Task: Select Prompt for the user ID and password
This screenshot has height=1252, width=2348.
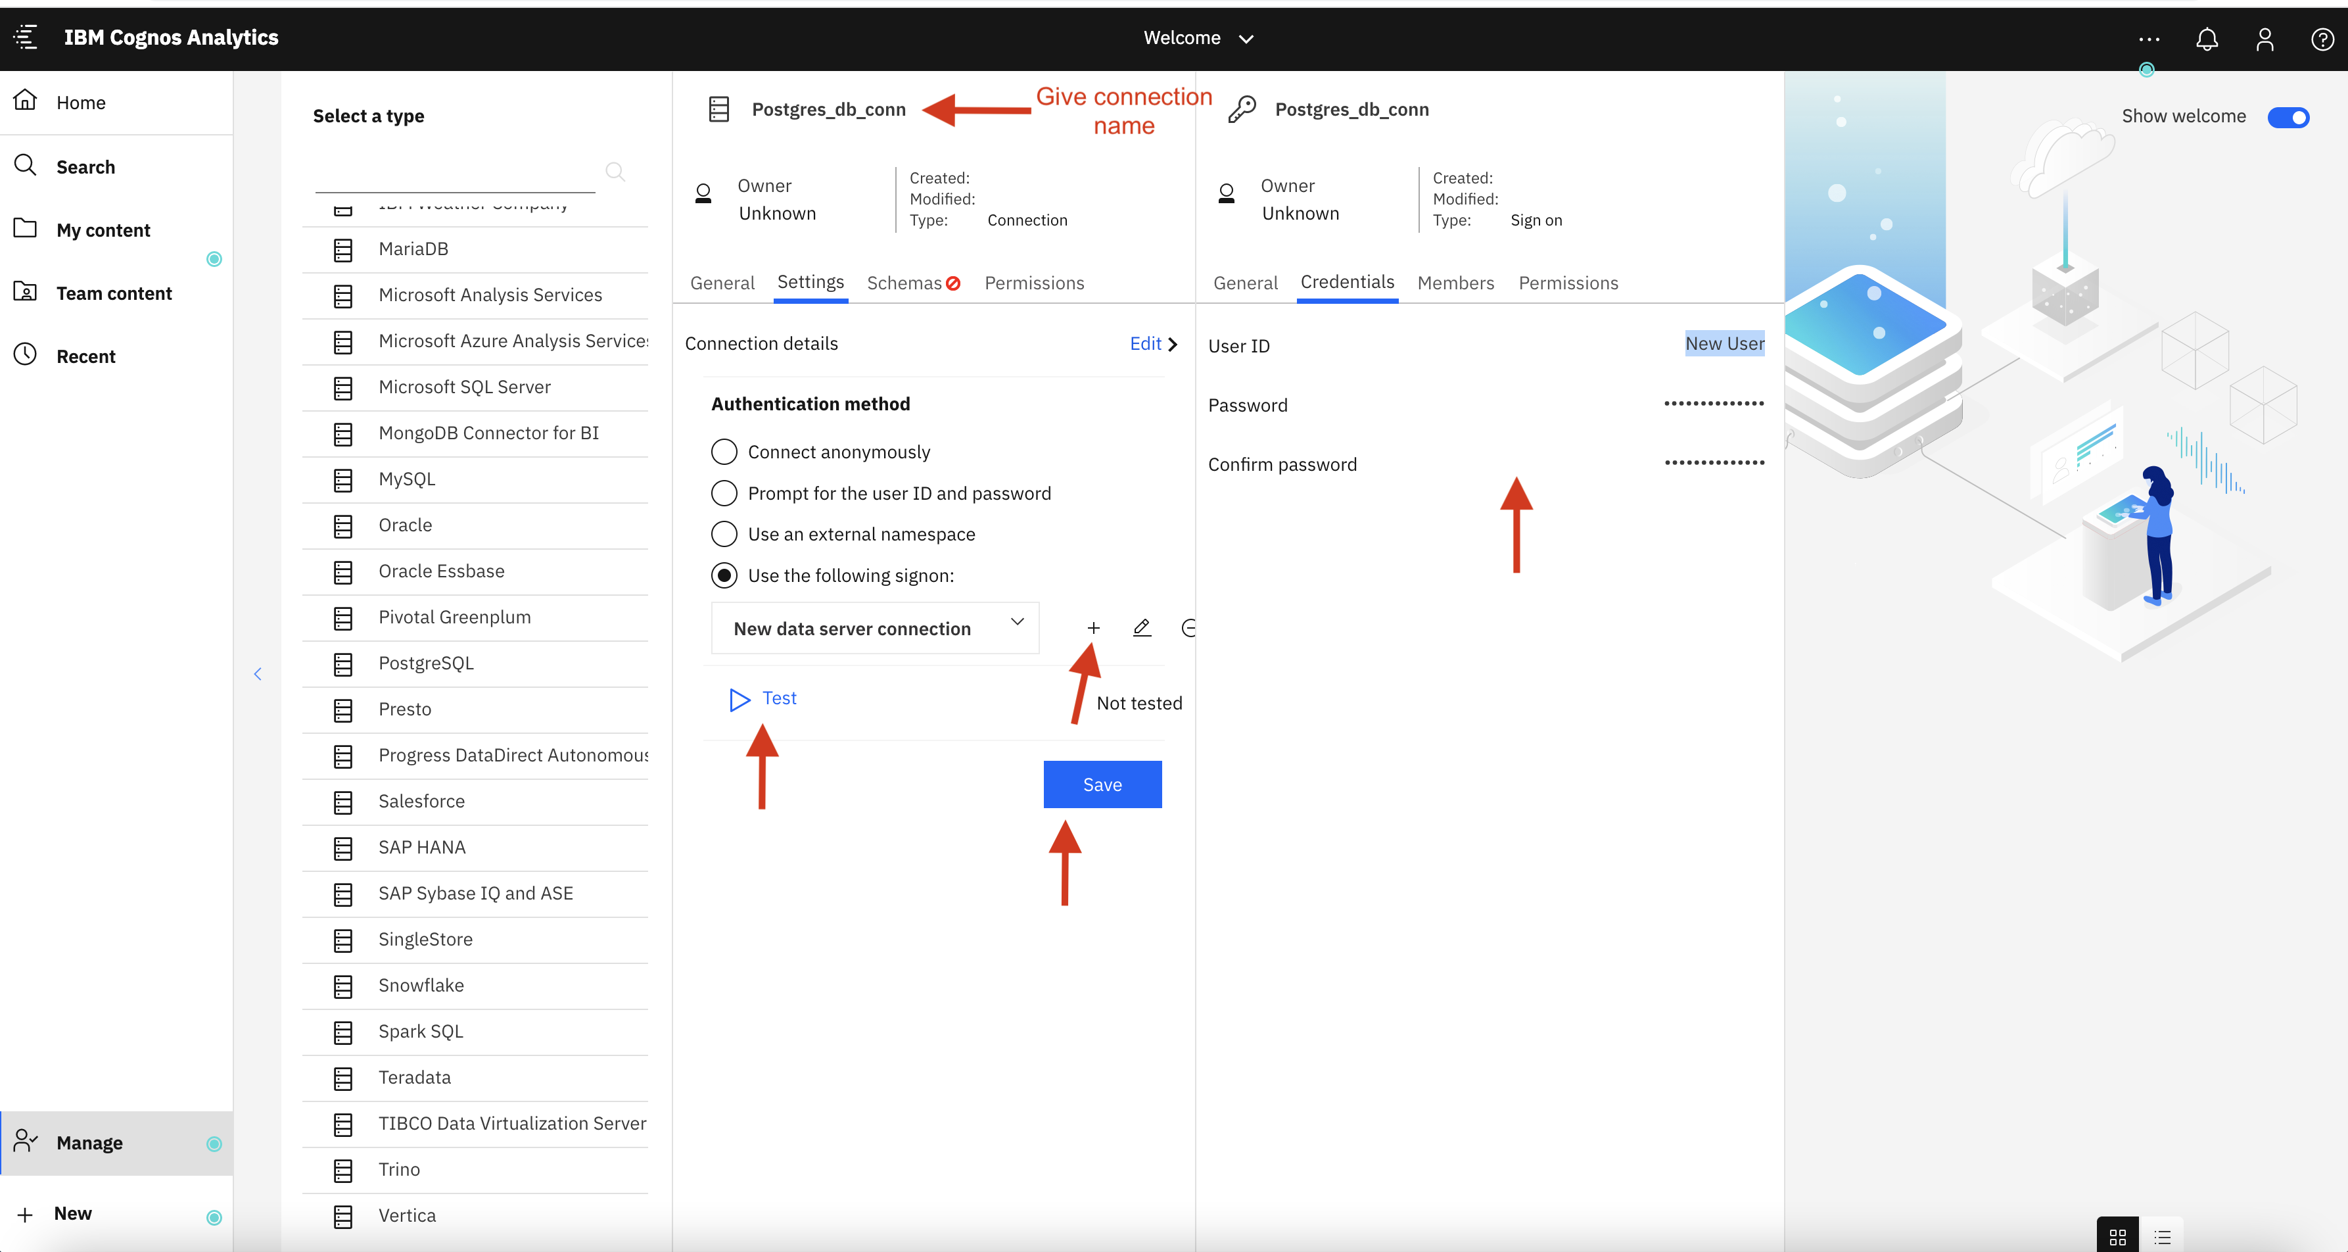Action: tap(724, 493)
